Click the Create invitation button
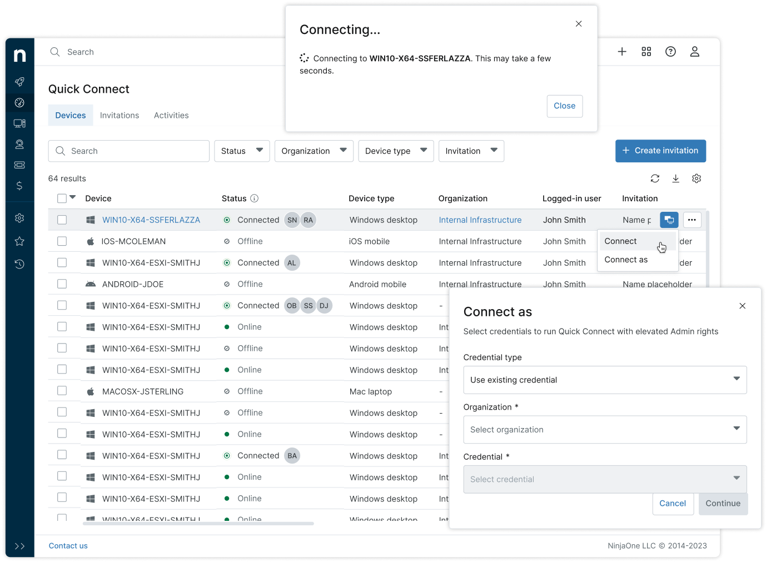This screenshot has height=562, width=766. tap(660, 151)
